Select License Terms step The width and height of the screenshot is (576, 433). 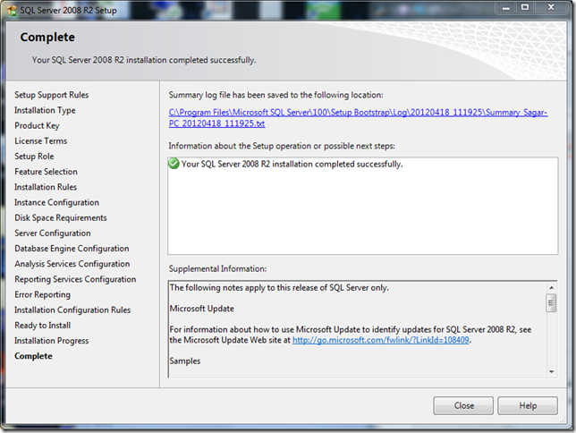[x=41, y=140]
